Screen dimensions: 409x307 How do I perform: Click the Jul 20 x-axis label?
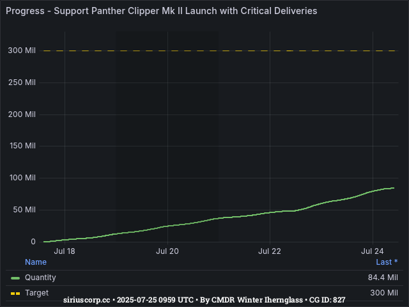click(x=167, y=251)
